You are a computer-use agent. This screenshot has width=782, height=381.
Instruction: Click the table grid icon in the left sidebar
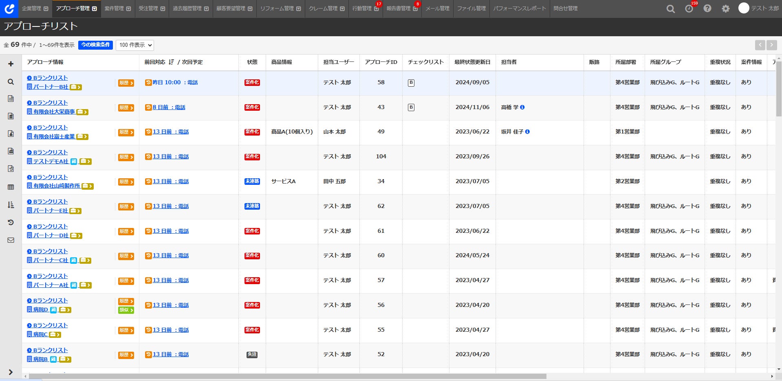pos(11,187)
